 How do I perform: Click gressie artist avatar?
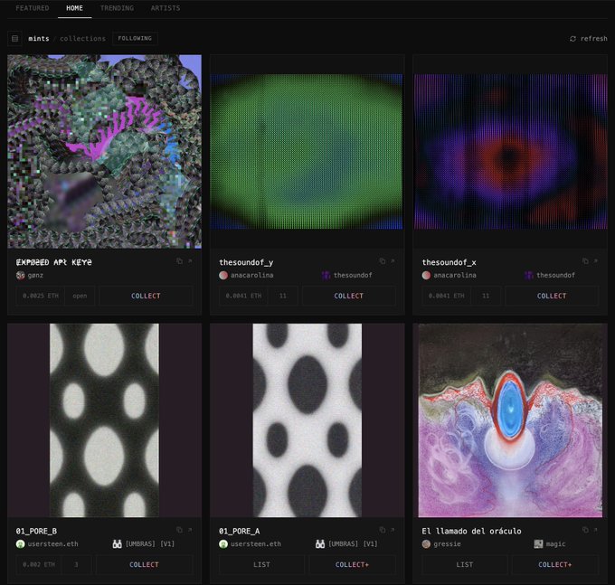(x=426, y=544)
